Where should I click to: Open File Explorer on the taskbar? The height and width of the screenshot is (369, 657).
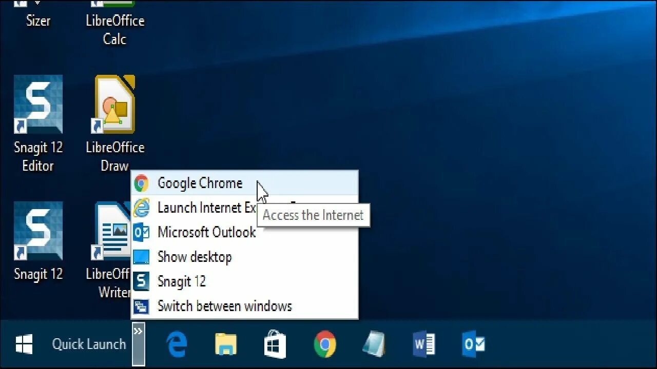point(225,344)
